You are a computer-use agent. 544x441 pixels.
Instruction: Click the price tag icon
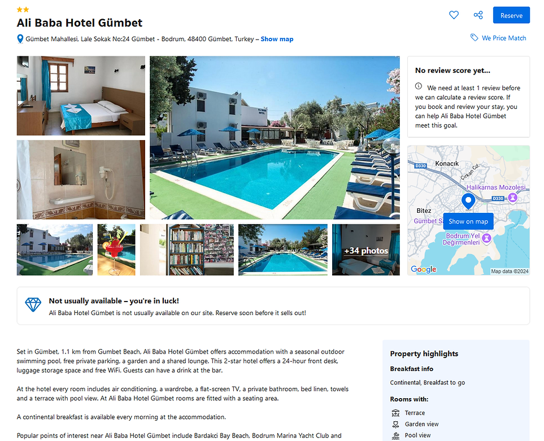click(474, 37)
